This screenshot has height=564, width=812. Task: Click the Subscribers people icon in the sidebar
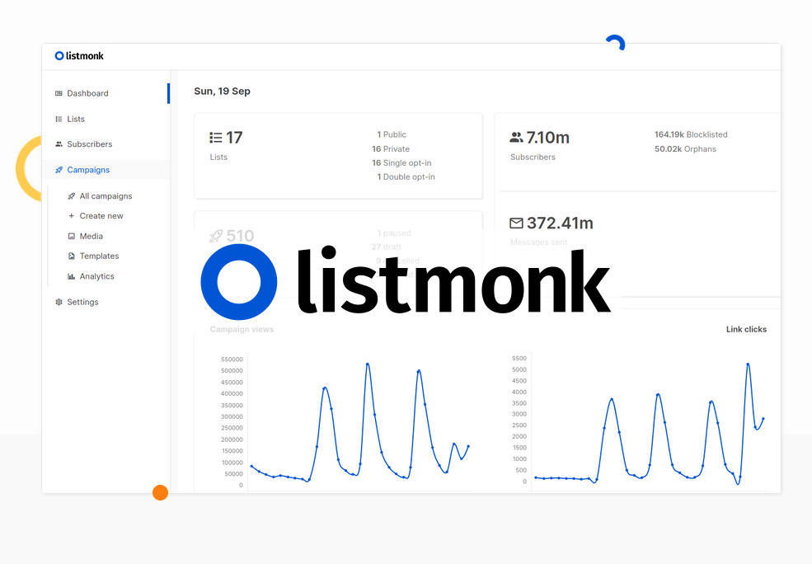(59, 144)
